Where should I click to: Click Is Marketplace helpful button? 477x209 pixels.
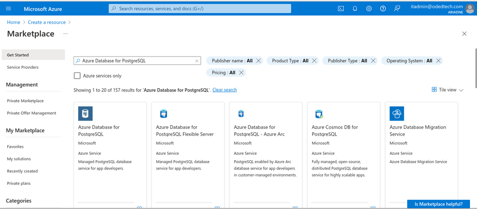click(438, 204)
